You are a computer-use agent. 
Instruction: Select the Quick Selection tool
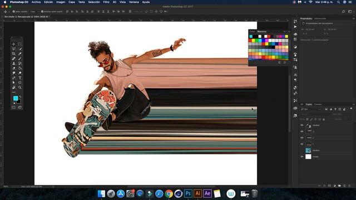click(x=20, y=49)
